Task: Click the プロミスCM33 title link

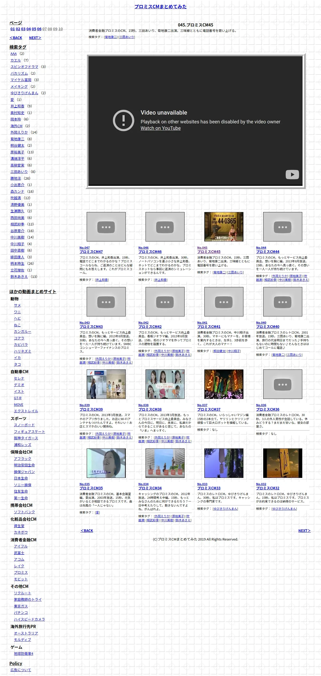Action: (209, 488)
